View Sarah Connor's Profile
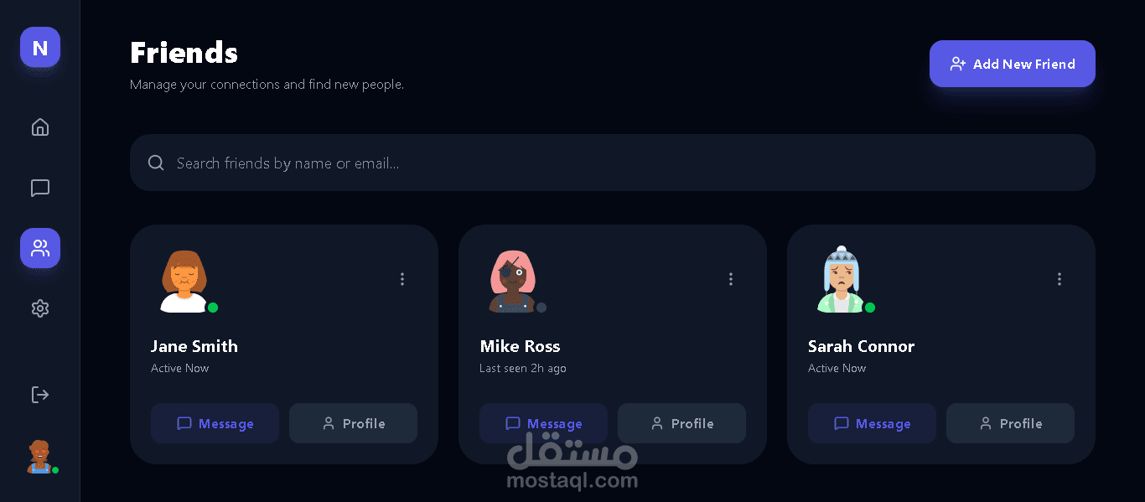Image resolution: width=1145 pixels, height=502 pixels. pyautogui.click(x=1010, y=423)
